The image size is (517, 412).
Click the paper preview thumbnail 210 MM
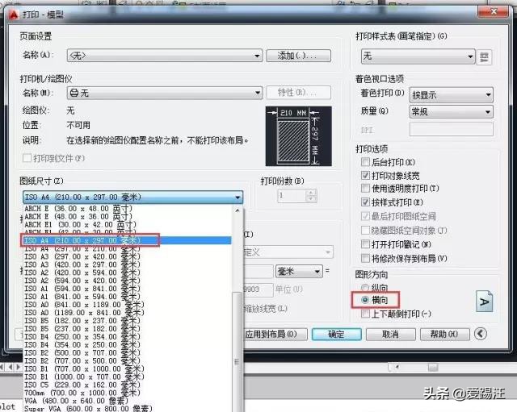click(x=298, y=136)
